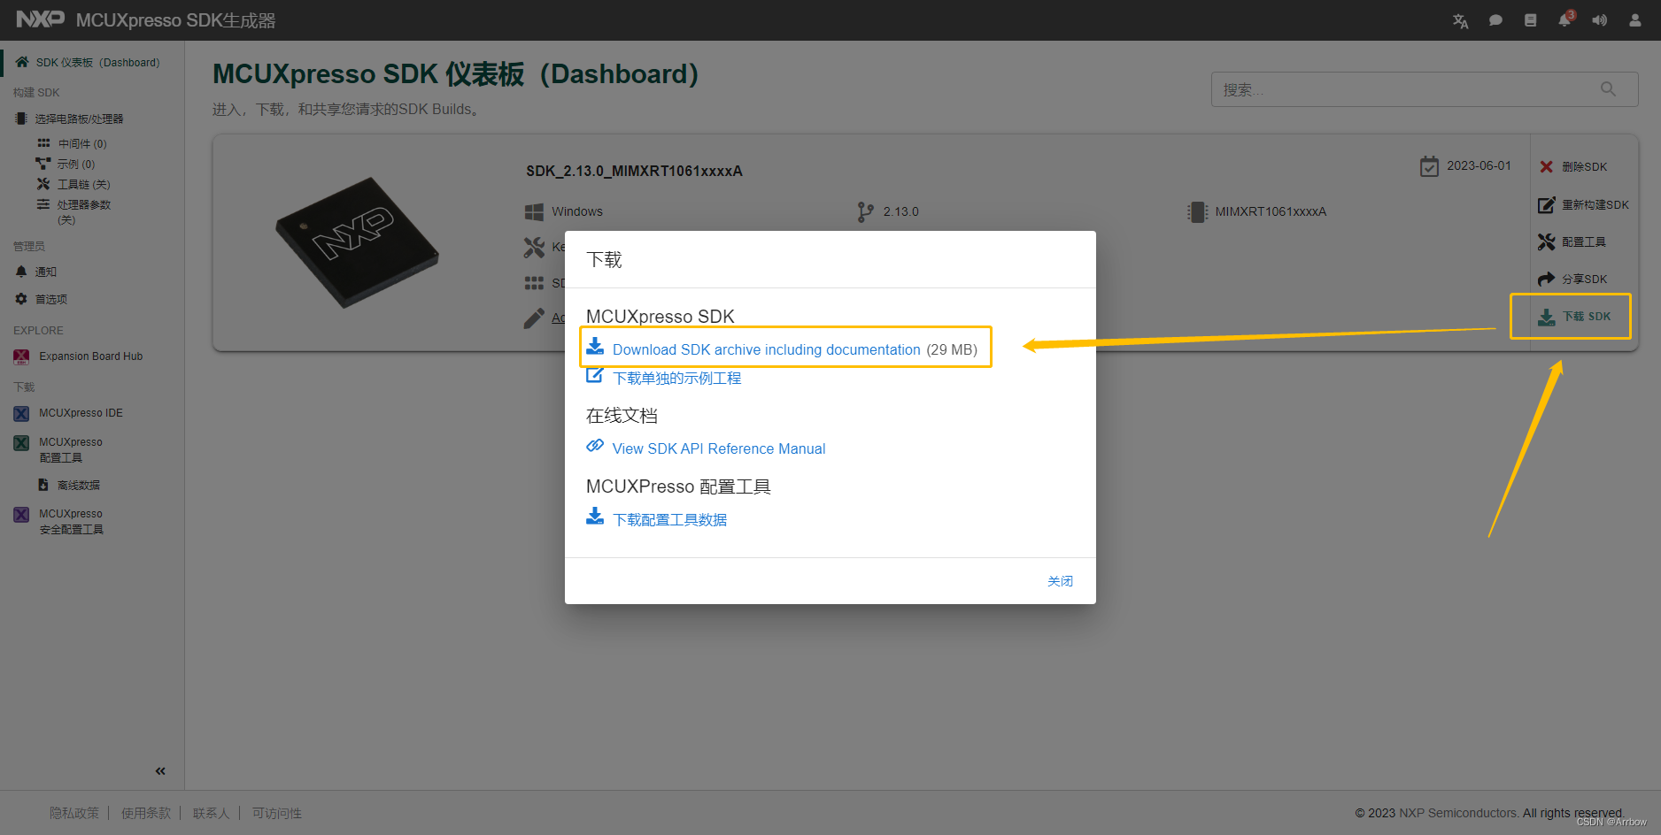Image resolution: width=1661 pixels, height=835 pixels.
Task: Collapse the sidebar with double chevron
Action: (x=160, y=771)
